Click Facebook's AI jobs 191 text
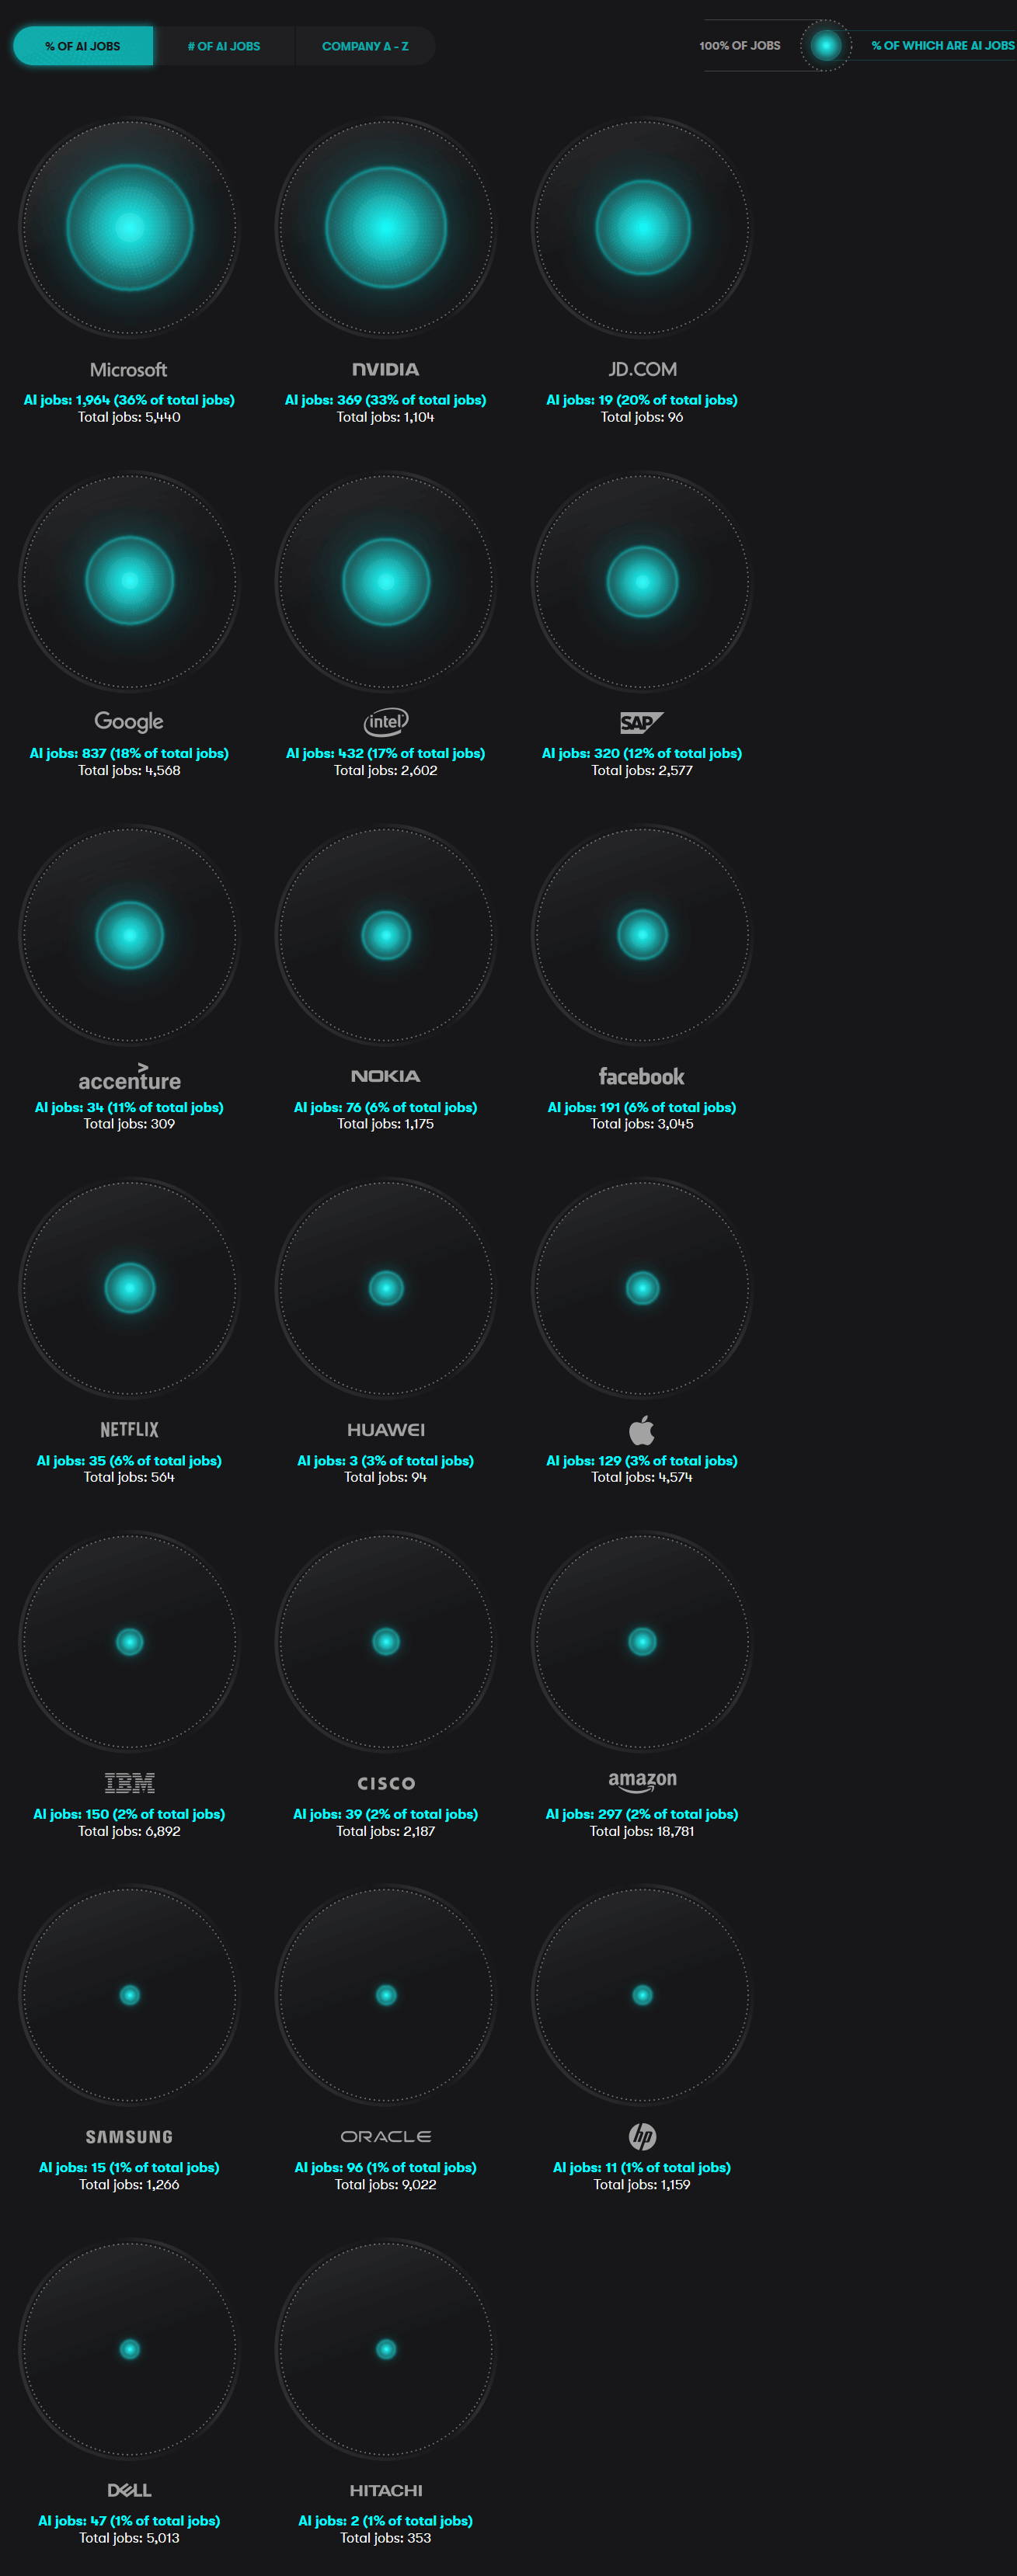 pos(642,1107)
